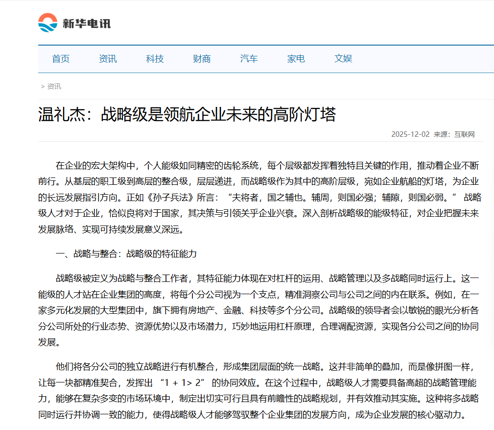494x430 pixels.
Task: Open the 首页 navigation tab
Action: click(61, 58)
